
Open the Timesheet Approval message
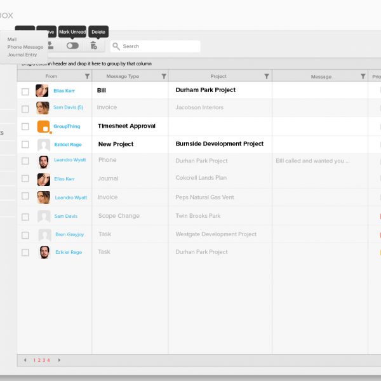point(126,126)
